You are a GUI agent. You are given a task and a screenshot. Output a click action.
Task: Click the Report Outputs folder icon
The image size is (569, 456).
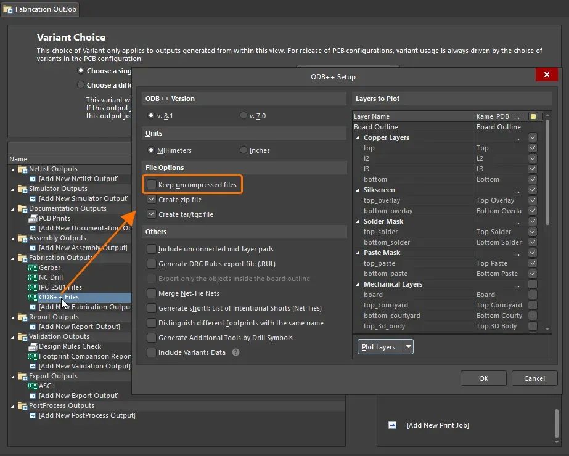(22, 317)
